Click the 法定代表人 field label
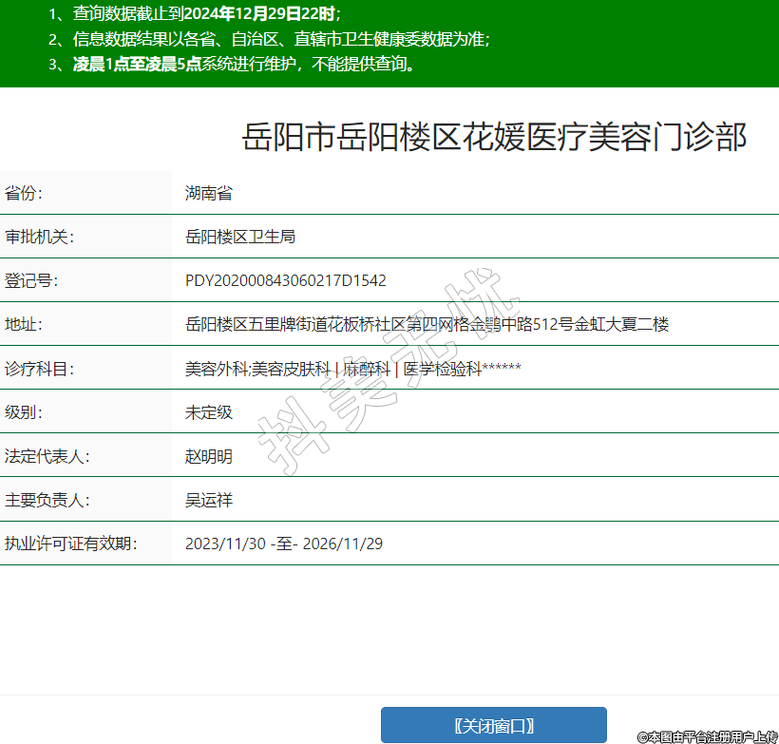Image resolution: width=779 pixels, height=744 pixels. (47, 456)
